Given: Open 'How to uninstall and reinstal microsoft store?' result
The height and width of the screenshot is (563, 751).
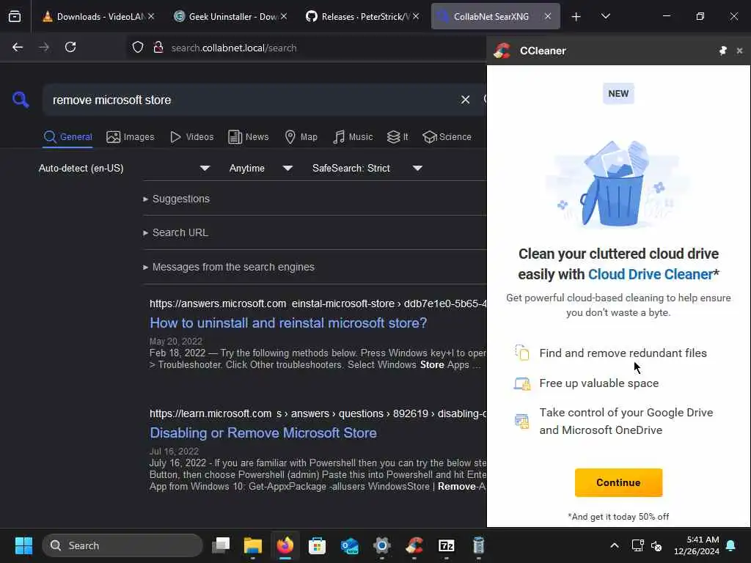Looking at the screenshot, I should [x=288, y=323].
